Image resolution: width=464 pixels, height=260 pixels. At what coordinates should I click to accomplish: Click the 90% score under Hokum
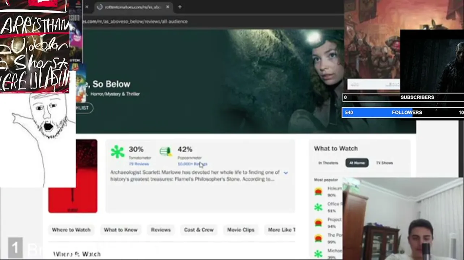pos(331,195)
